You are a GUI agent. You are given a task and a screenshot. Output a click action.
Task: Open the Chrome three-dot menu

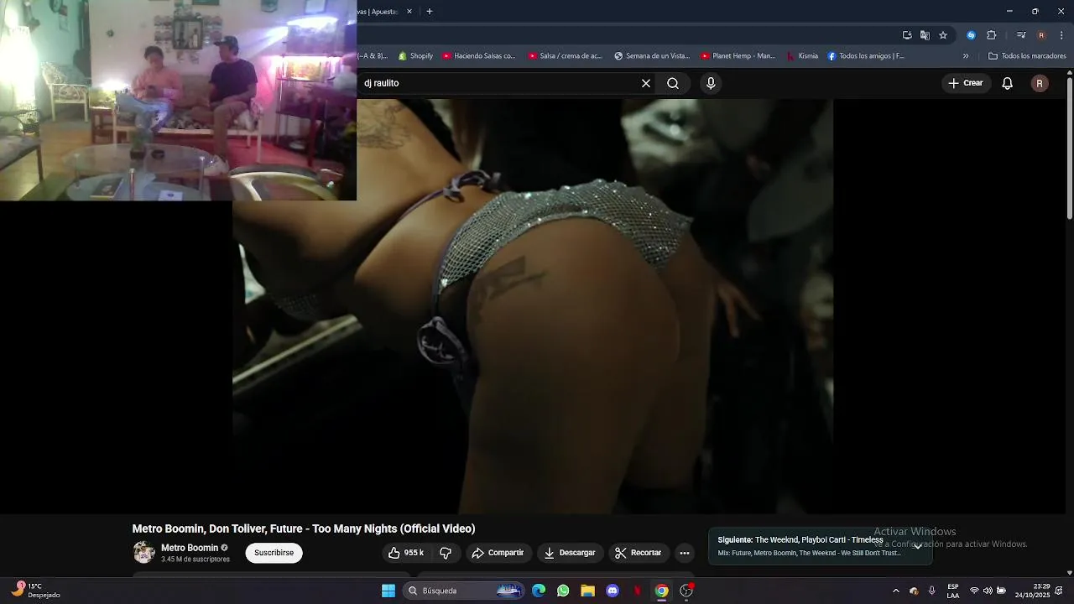click(x=1061, y=35)
